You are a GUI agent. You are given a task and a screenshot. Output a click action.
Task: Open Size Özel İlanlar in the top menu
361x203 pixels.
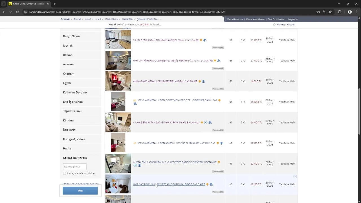276,19
